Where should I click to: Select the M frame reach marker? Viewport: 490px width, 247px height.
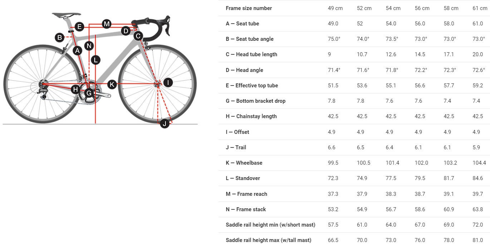click(107, 24)
